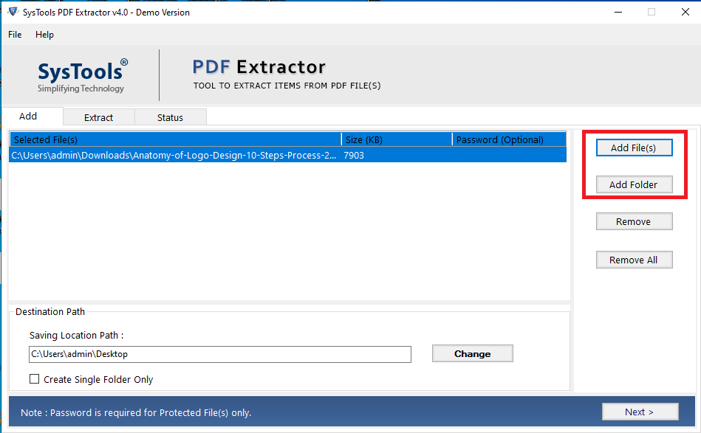The height and width of the screenshot is (433, 701).
Task: Switch to the Extract tab
Action: pyautogui.click(x=99, y=117)
